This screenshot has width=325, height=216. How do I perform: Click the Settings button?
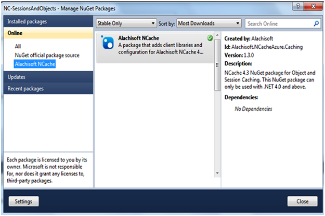[x=23, y=201]
